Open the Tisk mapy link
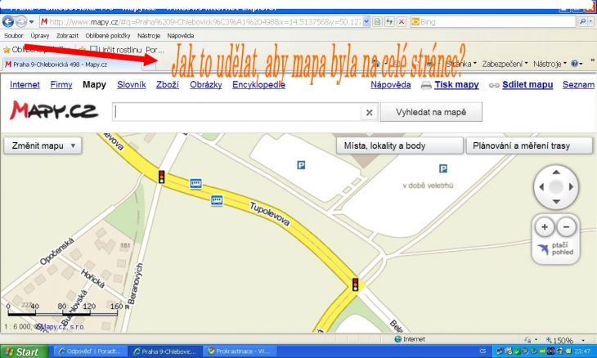 456,84
